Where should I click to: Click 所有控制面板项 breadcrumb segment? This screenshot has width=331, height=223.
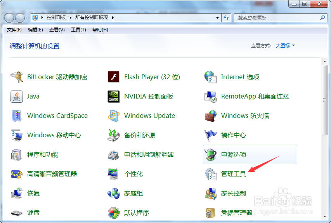92,17
